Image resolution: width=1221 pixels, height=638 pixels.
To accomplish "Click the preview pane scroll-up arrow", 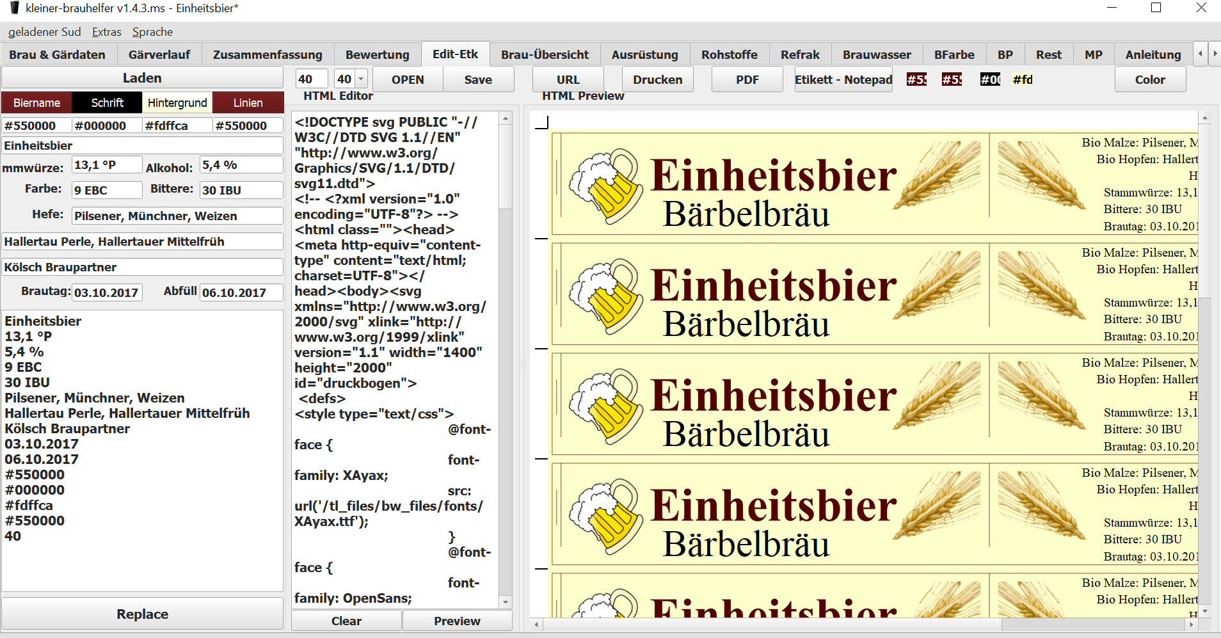I will [1204, 118].
